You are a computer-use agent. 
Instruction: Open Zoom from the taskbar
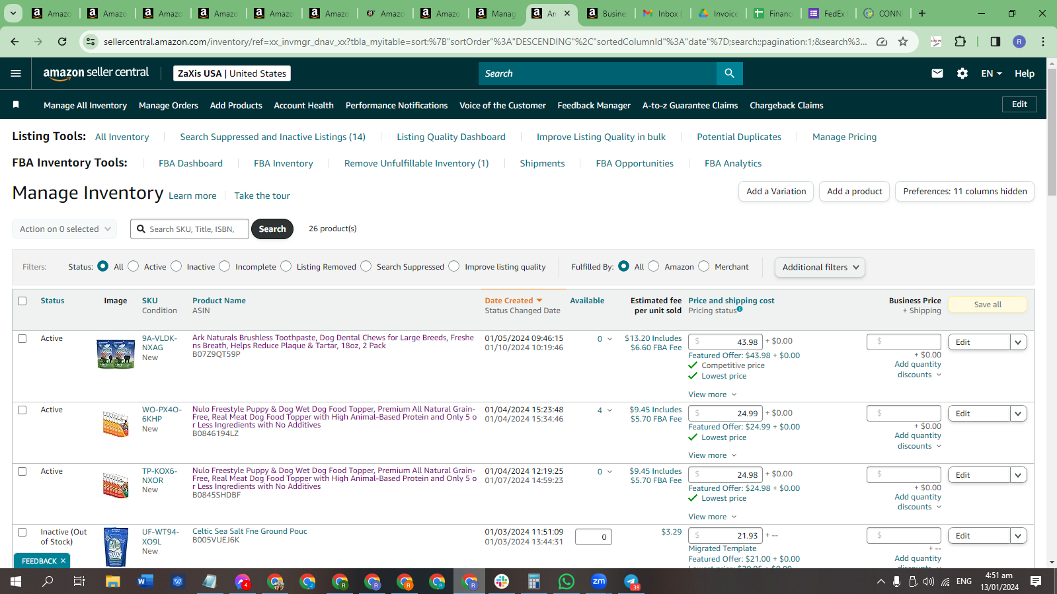(x=599, y=581)
